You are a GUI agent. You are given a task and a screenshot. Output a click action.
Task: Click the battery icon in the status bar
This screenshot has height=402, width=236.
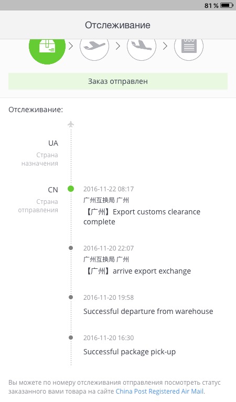pos(227,5)
